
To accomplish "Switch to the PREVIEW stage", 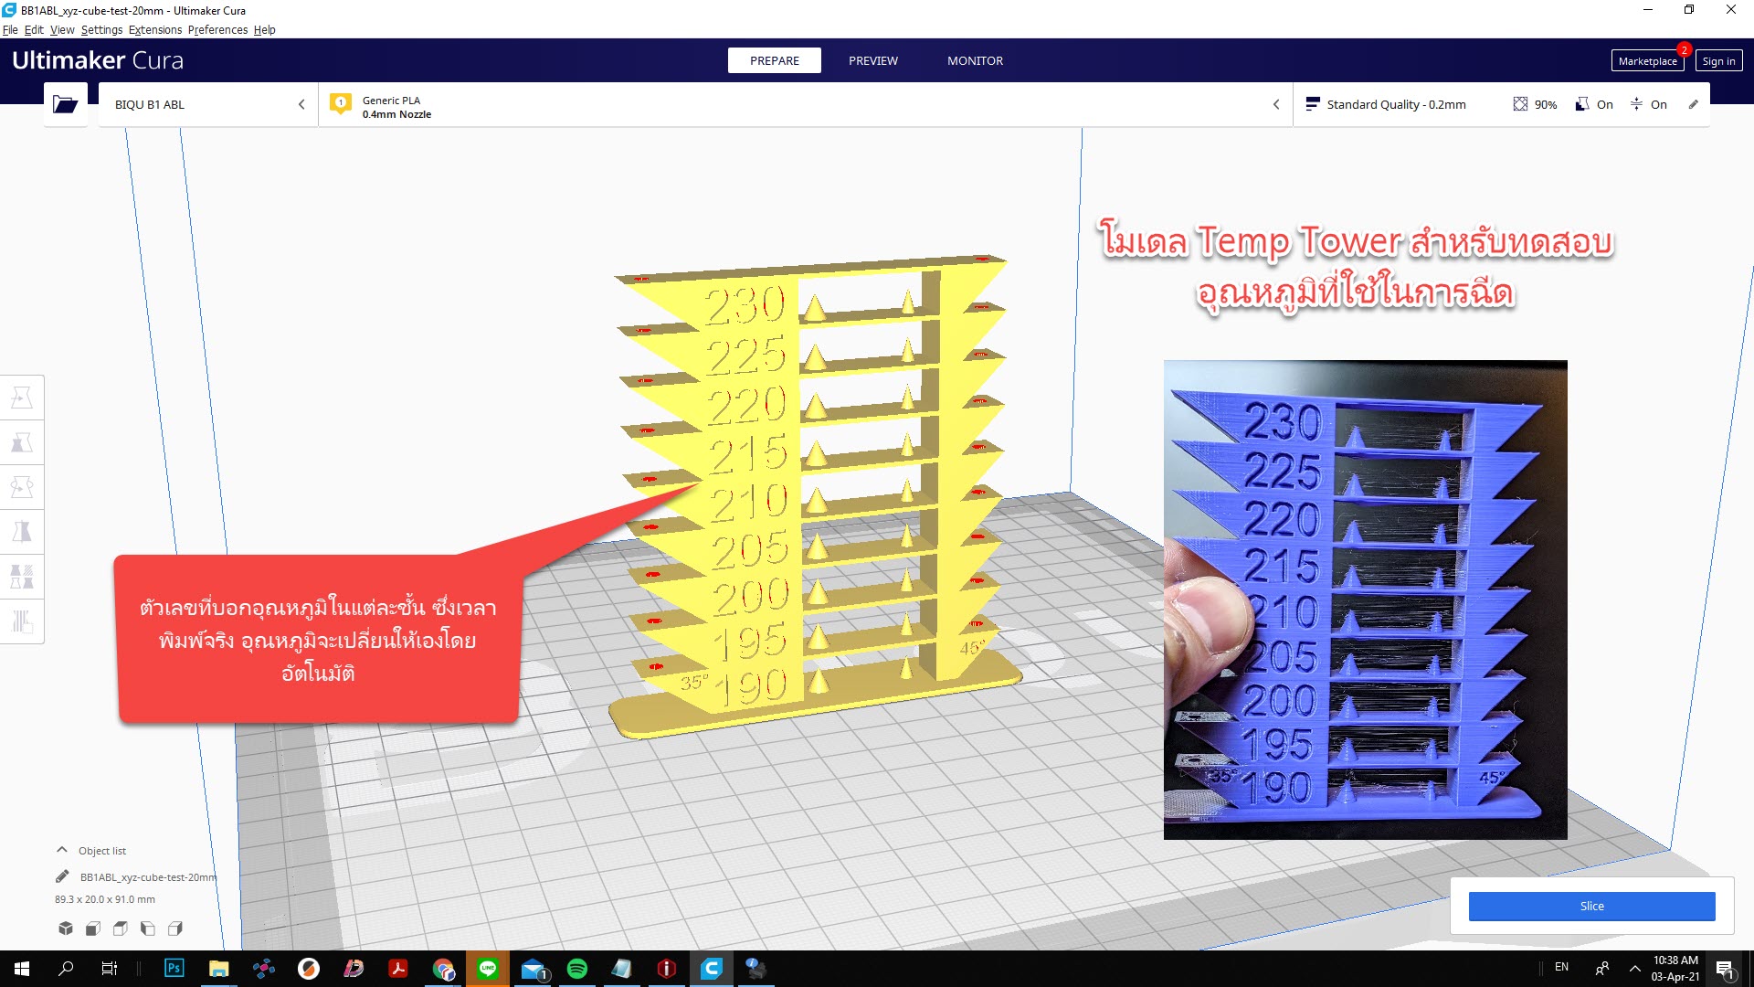I will 873,60.
